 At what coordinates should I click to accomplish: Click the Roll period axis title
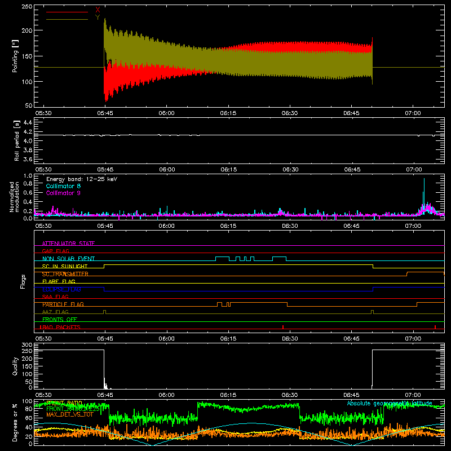[x=17, y=140]
